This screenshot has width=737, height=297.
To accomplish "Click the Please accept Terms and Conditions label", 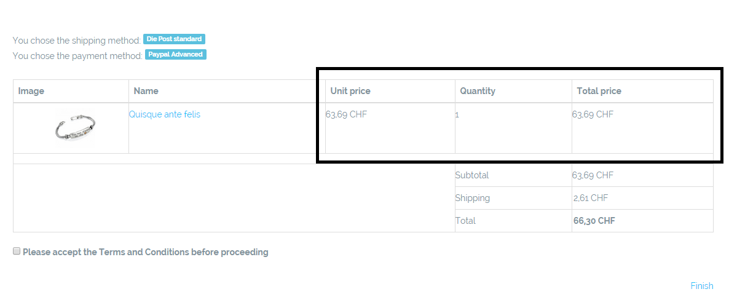I will pos(145,252).
